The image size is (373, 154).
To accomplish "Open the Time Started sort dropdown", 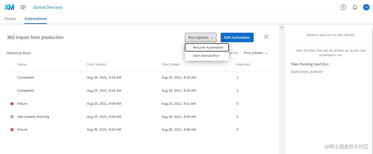I will (x=256, y=53).
